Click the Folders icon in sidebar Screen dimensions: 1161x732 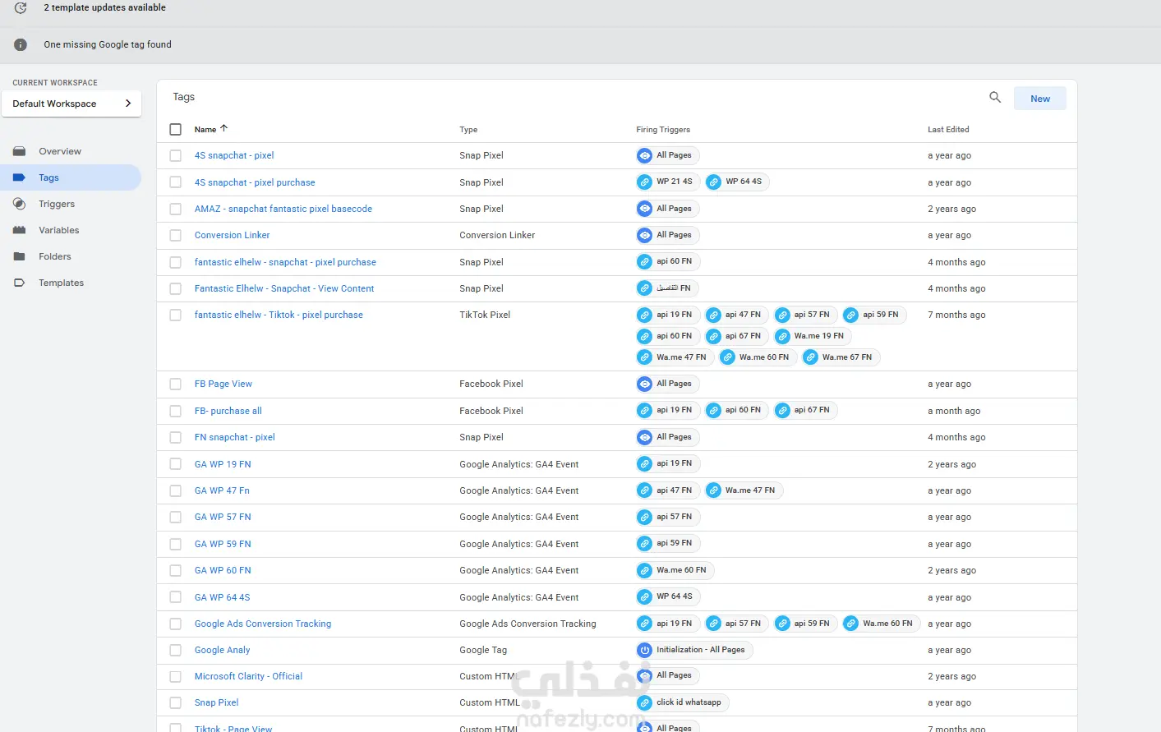click(20, 256)
